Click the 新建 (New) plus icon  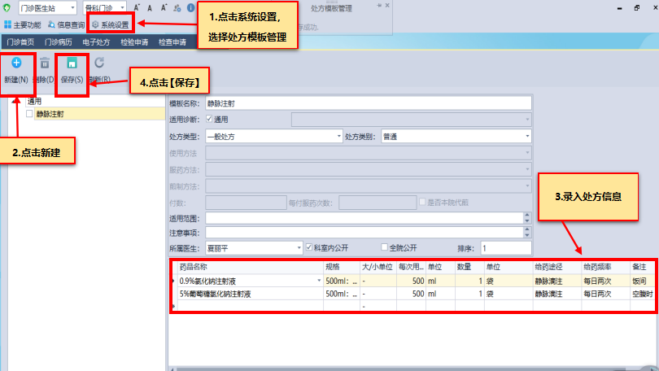pyautogui.click(x=16, y=63)
